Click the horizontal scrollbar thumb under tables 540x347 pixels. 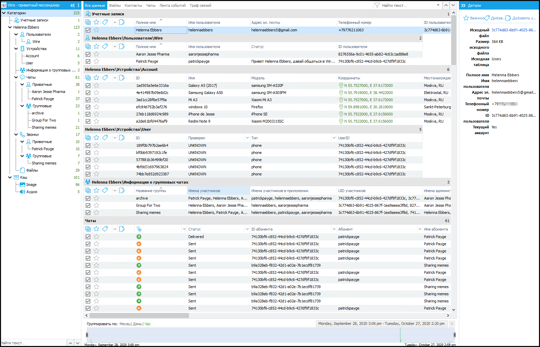[139, 315]
